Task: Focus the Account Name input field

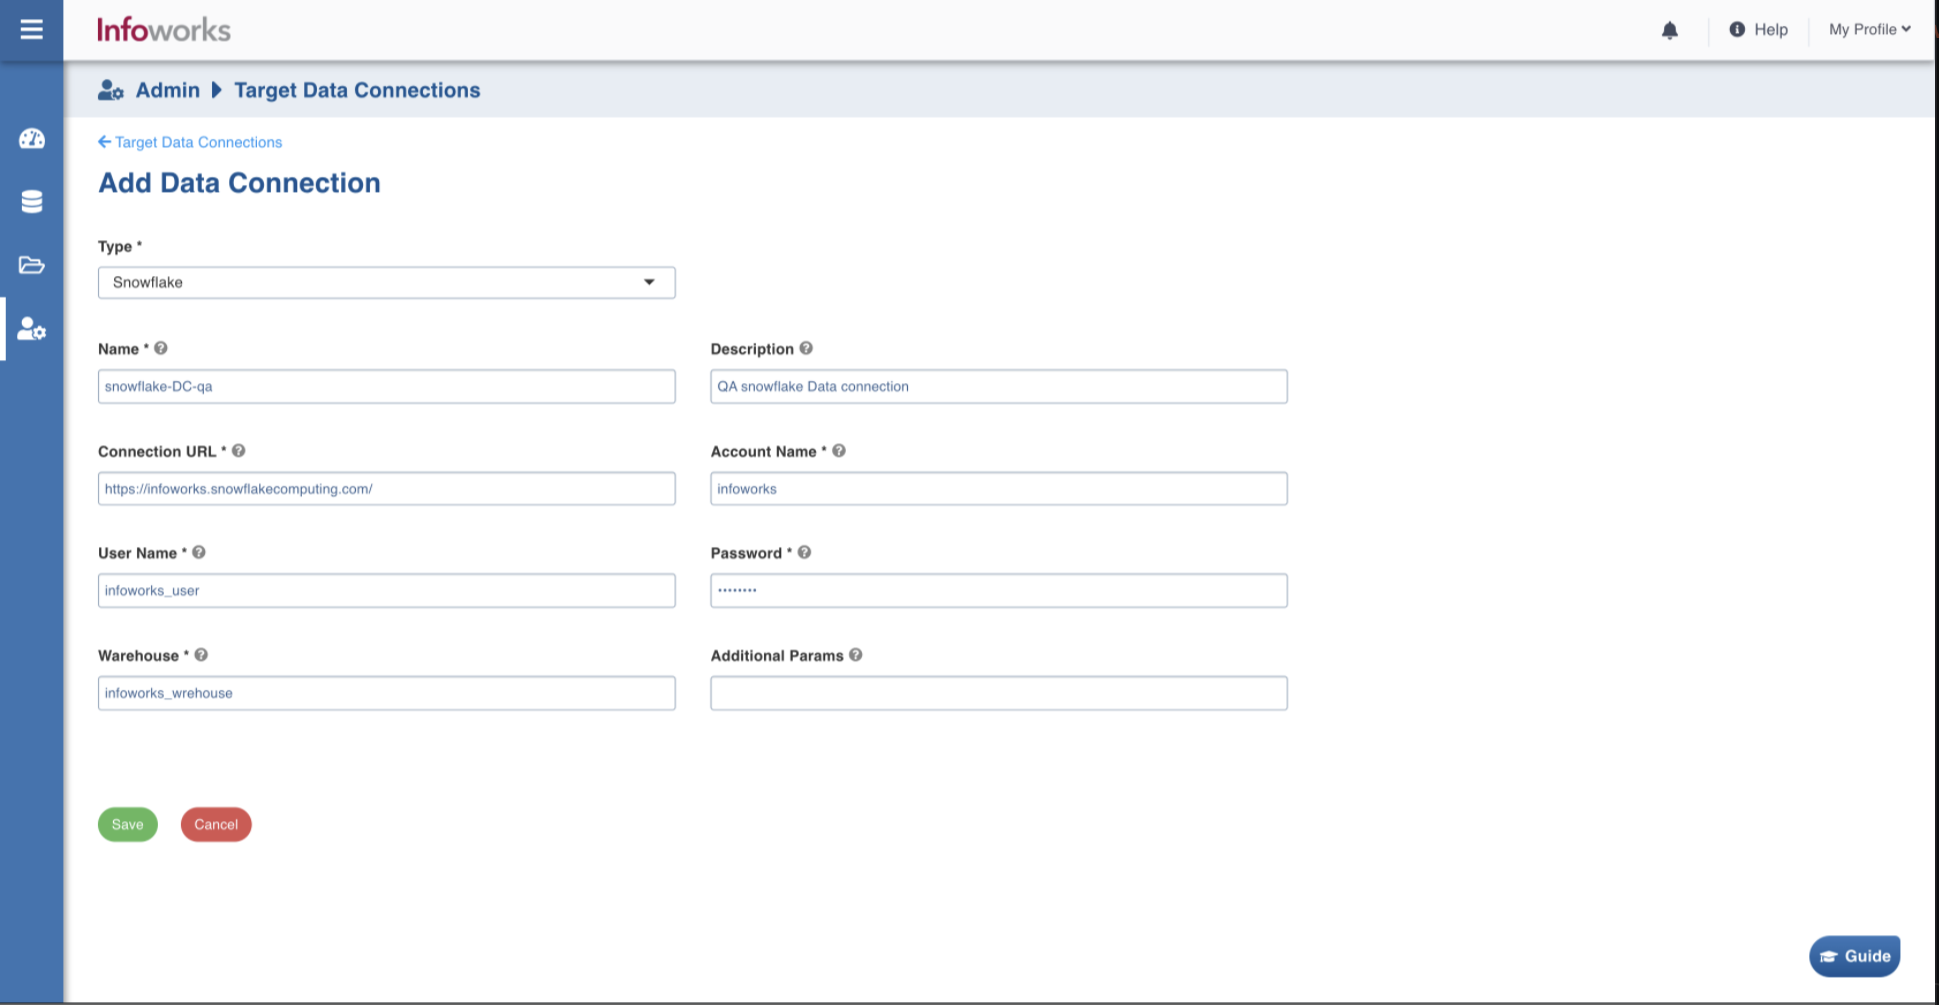Action: (998, 489)
